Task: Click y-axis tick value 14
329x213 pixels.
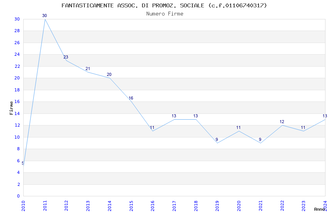Action: coord(17,113)
